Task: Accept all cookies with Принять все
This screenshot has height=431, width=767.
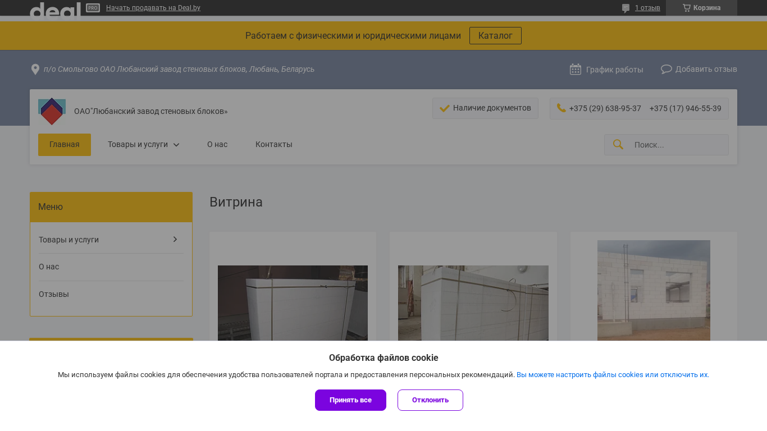Action: pyautogui.click(x=350, y=400)
